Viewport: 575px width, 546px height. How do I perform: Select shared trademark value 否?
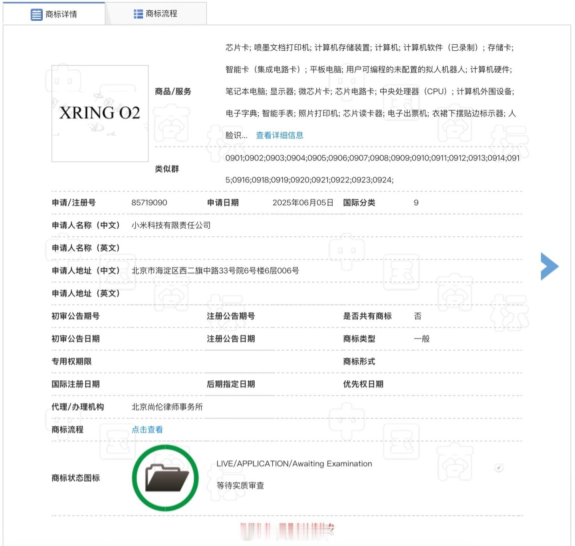pyautogui.click(x=418, y=316)
